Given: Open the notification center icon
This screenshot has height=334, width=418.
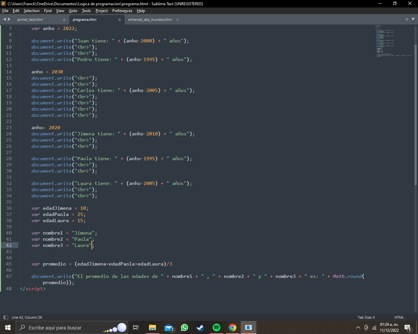Looking at the screenshot, I should (x=408, y=327).
